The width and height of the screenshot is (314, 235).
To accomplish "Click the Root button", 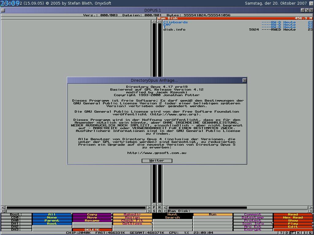I will (52, 224).
